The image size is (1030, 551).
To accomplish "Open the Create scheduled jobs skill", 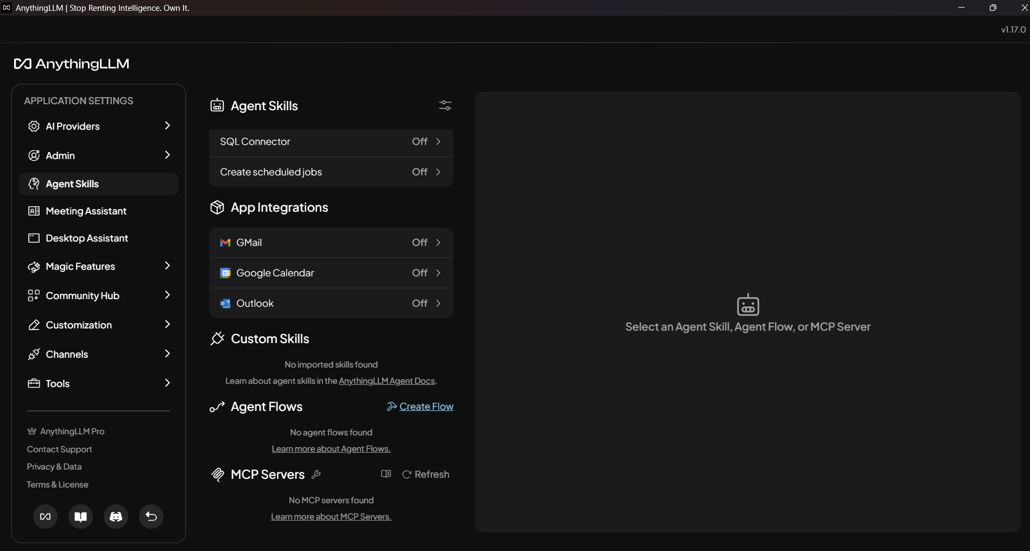I will 331,172.
